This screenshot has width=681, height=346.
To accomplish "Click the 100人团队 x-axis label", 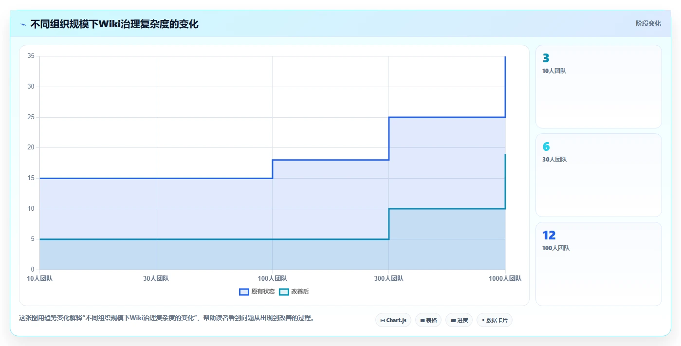I will [x=273, y=279].
